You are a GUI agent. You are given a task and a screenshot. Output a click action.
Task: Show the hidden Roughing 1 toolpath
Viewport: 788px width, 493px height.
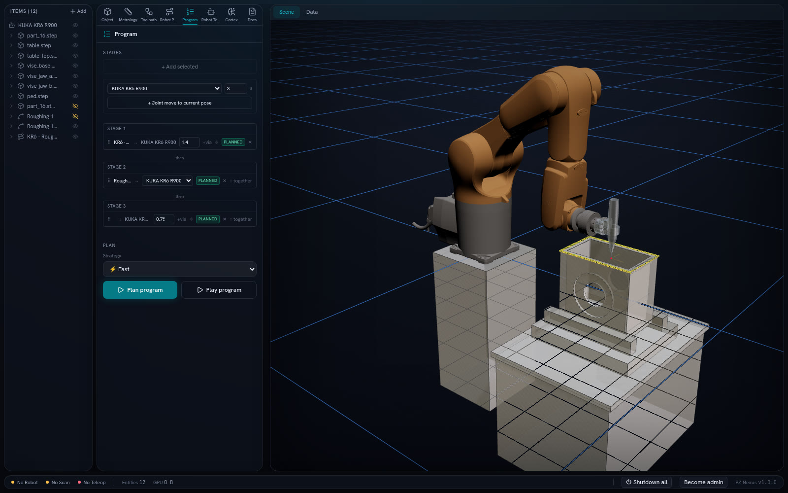(x=75, y=116)
